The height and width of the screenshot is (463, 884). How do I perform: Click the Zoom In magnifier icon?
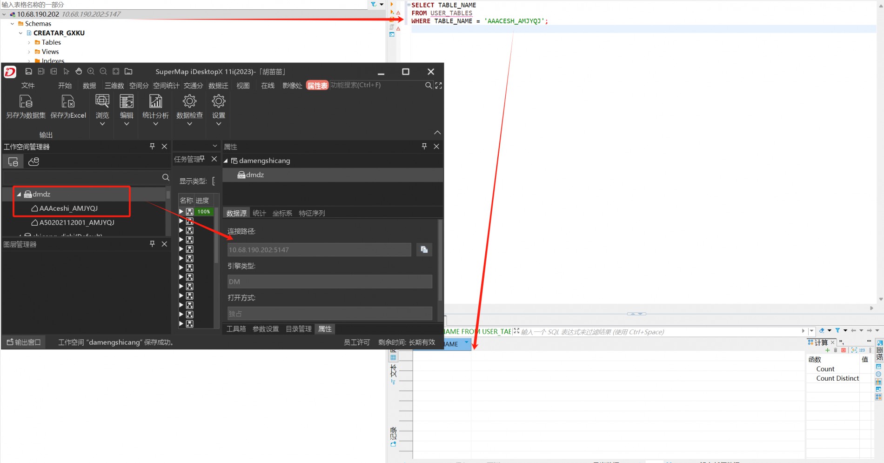(91, 71)
